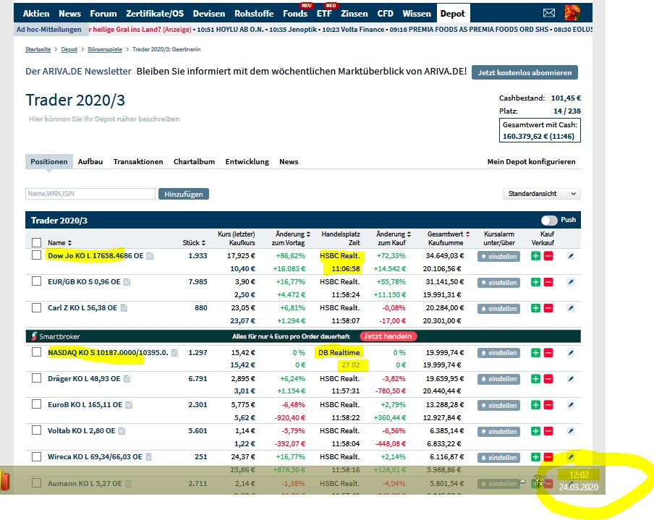The height and width of the screenshot is (520, 654).
Task: Click red sell minus for Carl Z KO
Action: pyautogui.click(x=548, y=308)
